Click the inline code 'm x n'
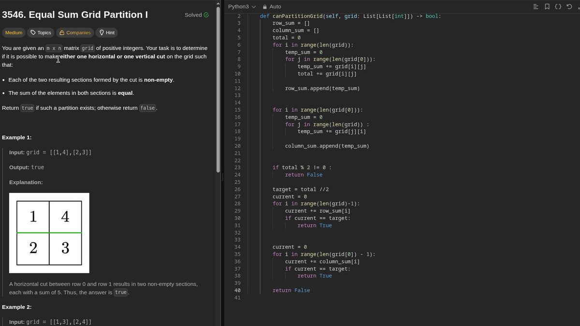 (54, 48)
